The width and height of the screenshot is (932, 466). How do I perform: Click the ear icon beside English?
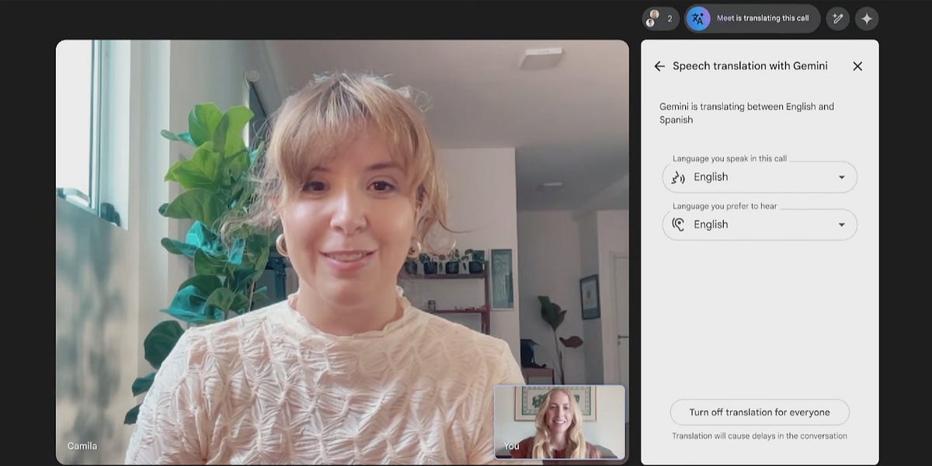(x=678, y=224)
